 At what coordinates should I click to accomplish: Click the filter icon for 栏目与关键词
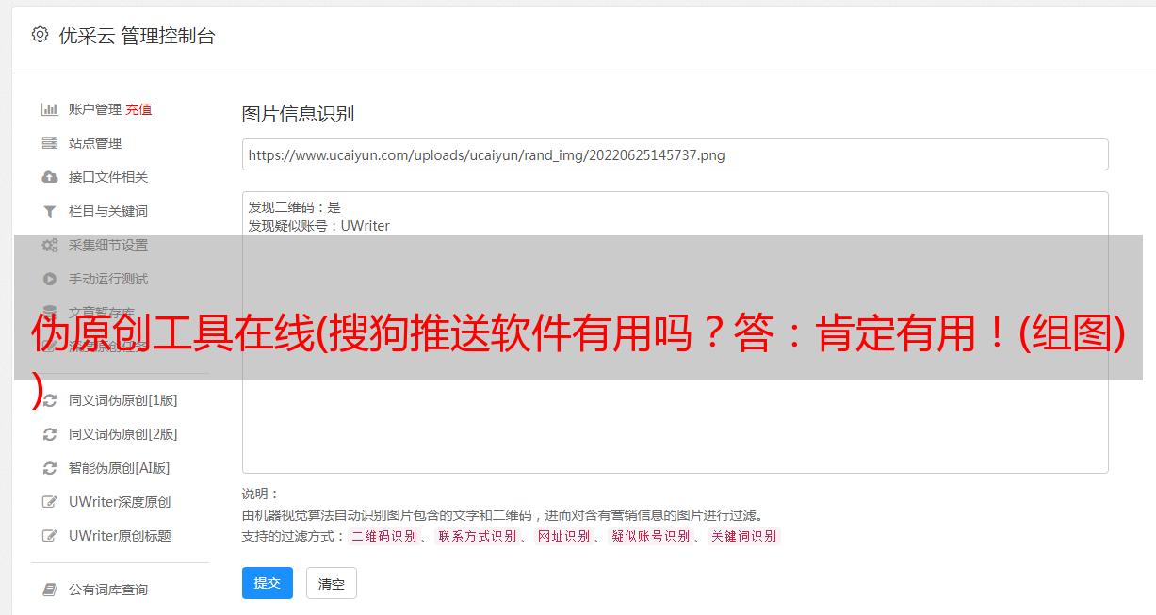(x=50, y=211)
